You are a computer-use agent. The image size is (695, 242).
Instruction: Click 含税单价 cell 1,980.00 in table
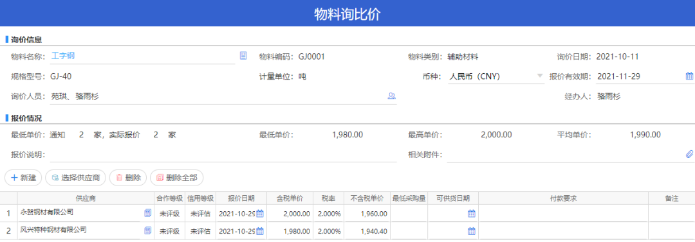[290, 231]
